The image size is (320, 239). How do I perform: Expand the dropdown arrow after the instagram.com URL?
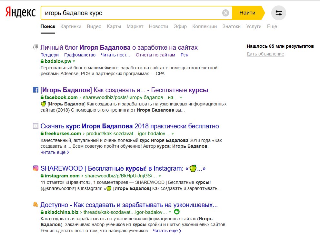(x=160, y=176)
